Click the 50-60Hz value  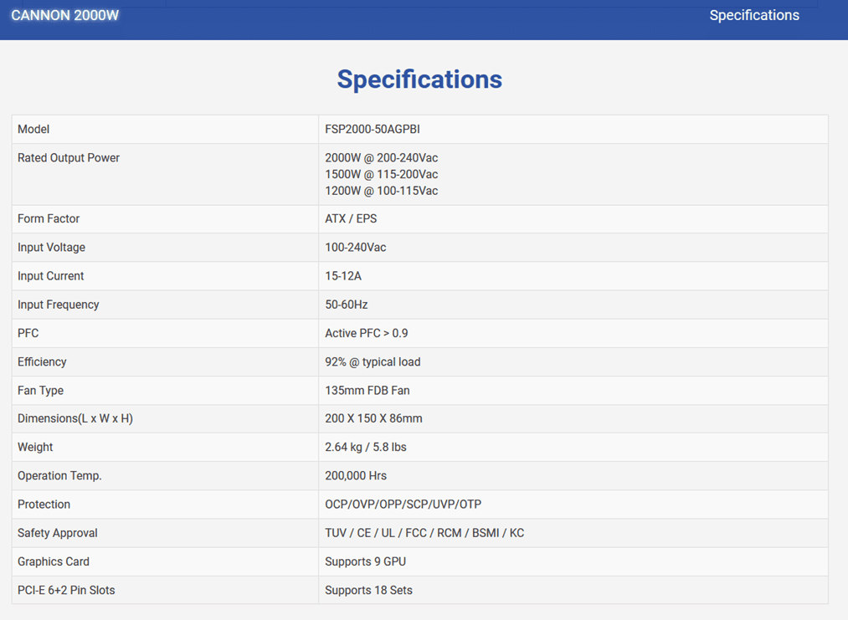click(346, 305)
